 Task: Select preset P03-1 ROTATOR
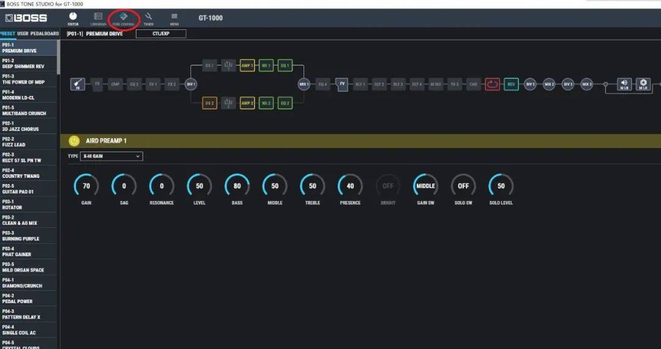coord(28,205)
